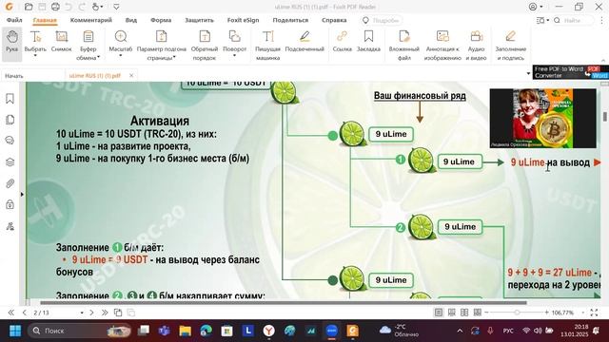Expand the quick access toolbar customize arrow
This screenshot has width=609, height=342.
pos(116,7)
